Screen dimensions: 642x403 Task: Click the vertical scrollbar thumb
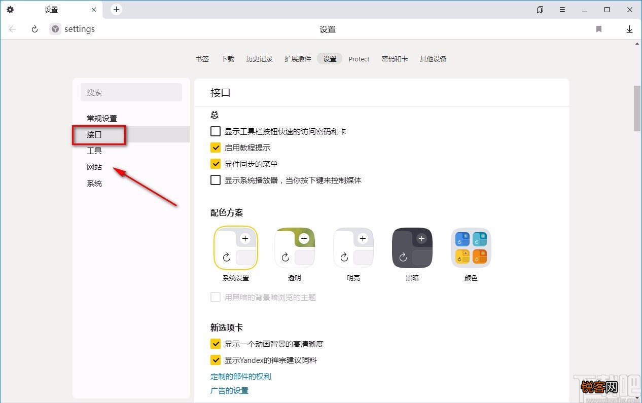[637, 108]
